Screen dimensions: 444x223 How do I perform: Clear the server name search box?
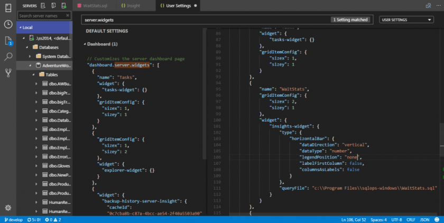(x=68, y=15)
